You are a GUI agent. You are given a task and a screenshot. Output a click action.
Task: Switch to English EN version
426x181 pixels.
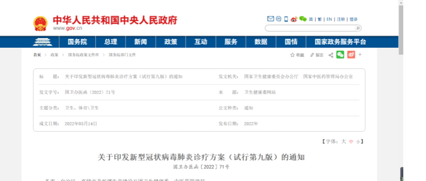tap(329, 19)
